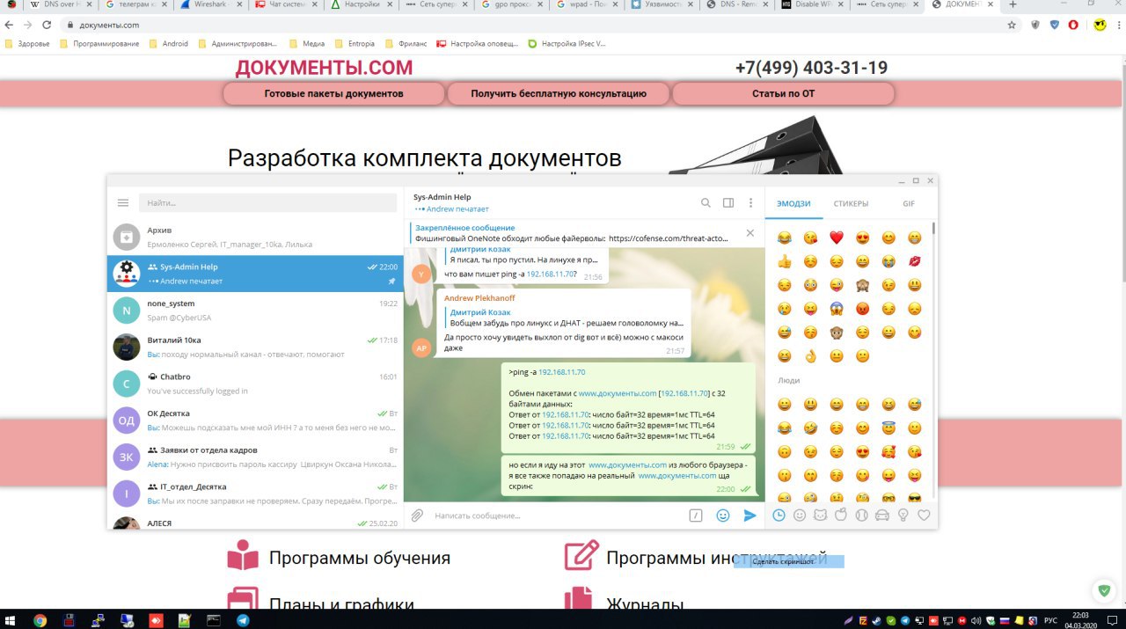
Task: Open the Заявки от отдела кадров chat
Action: coord(255,457)
